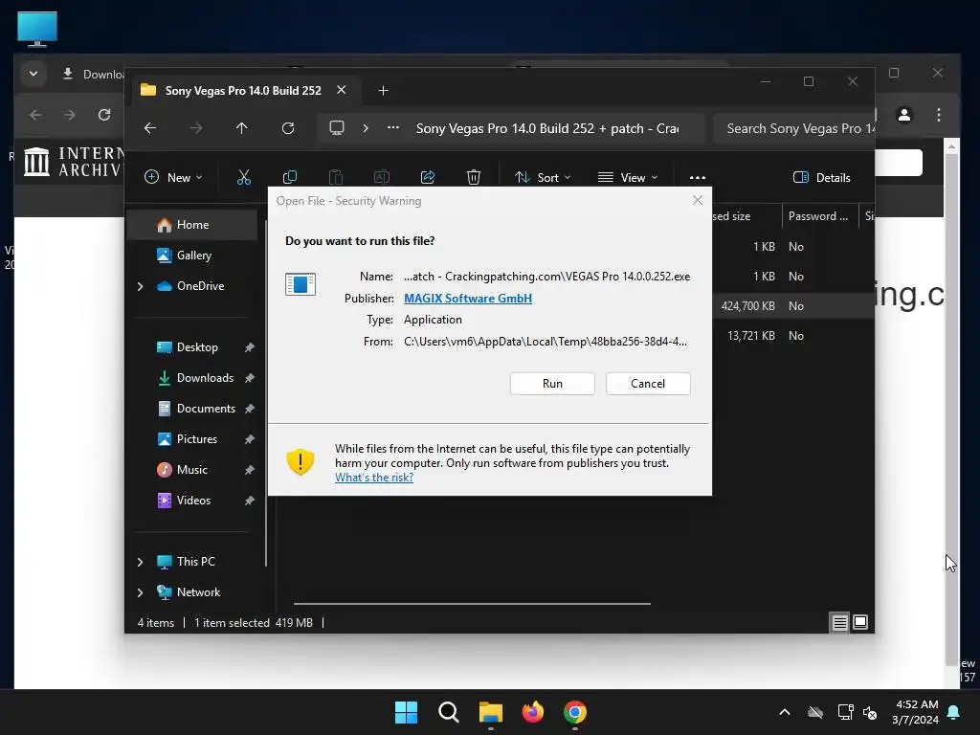Select the 424,700 KB file row
The width and height of the screenshot is (980, 735).
point(792,305)
